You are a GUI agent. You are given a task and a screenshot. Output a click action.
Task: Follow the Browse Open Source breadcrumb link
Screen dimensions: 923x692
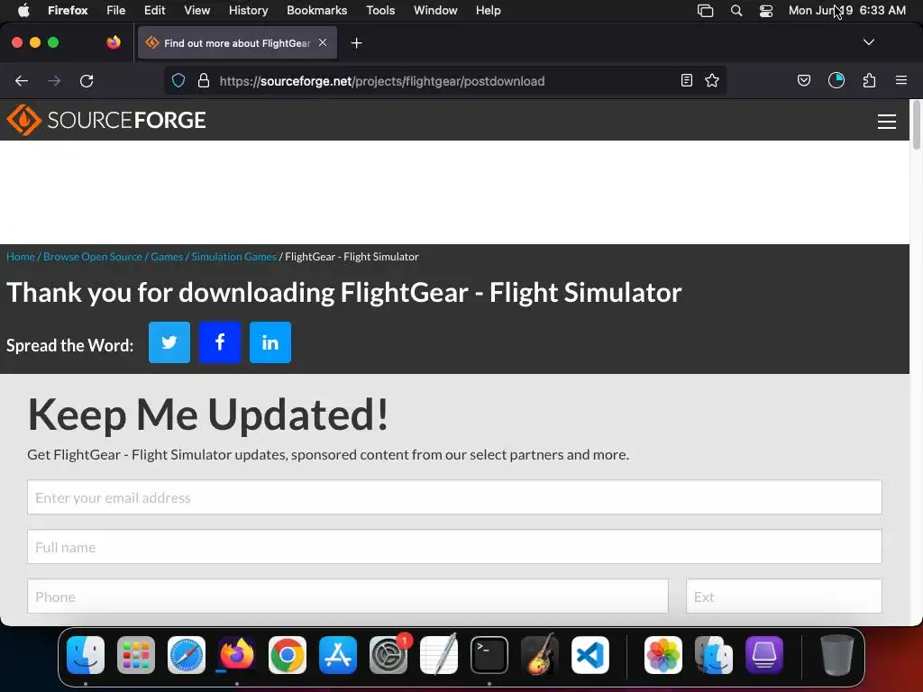coord(93,257)
